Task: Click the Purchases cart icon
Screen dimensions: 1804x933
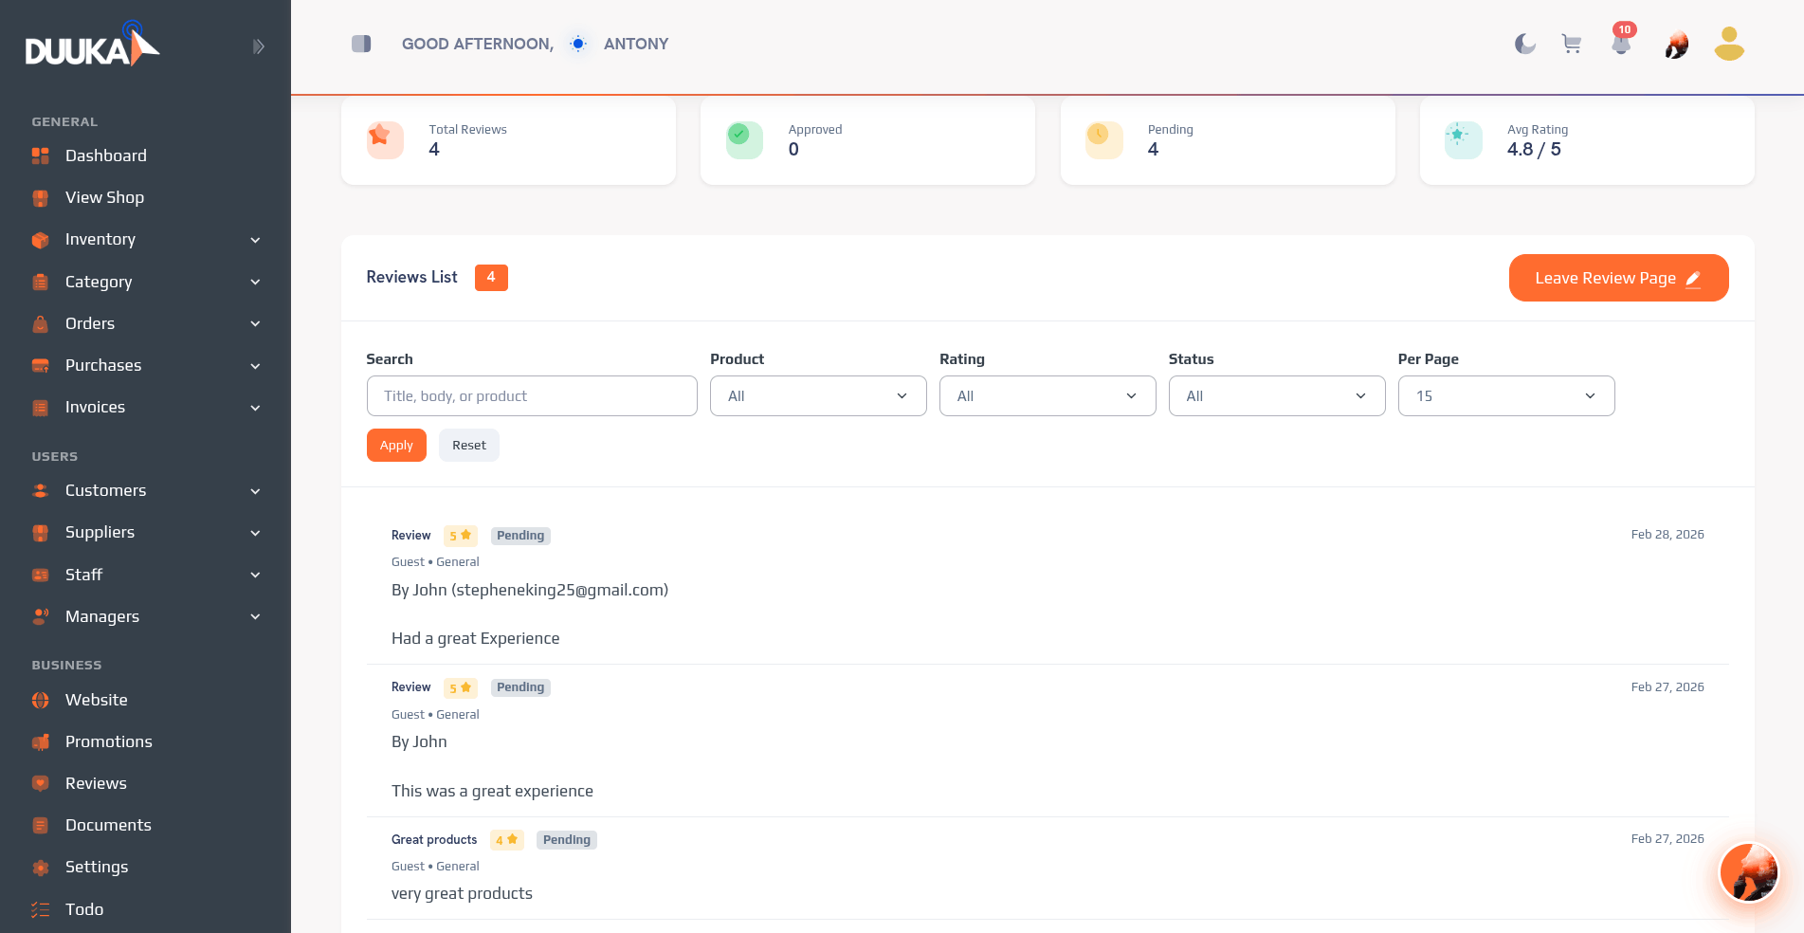Action: click(40, 365)
